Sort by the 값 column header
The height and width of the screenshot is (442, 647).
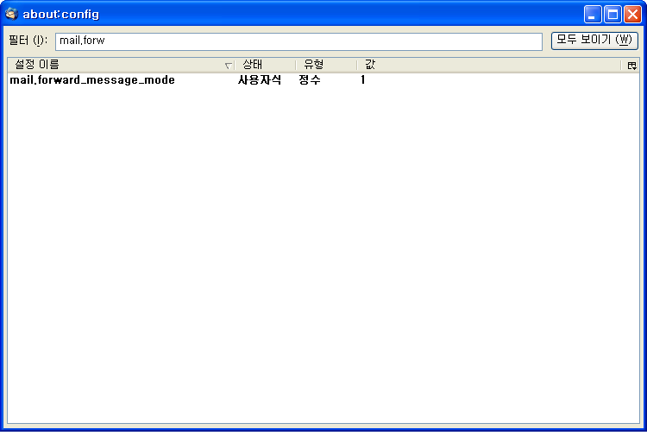coord(488,65)
